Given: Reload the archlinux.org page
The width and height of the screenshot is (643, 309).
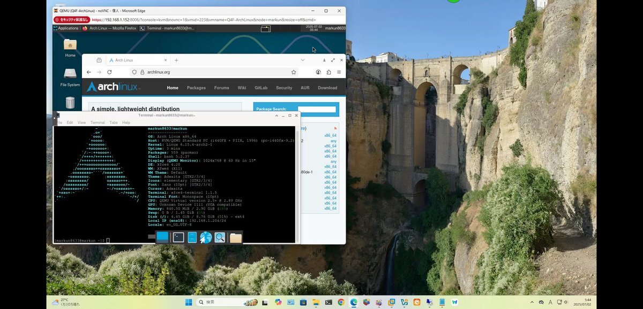Looking at the screenshot, I should (109, 72).
